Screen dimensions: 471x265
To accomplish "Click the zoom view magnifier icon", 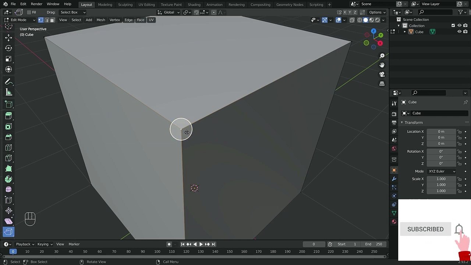I will pyautogui.click(x=382, y=56).
